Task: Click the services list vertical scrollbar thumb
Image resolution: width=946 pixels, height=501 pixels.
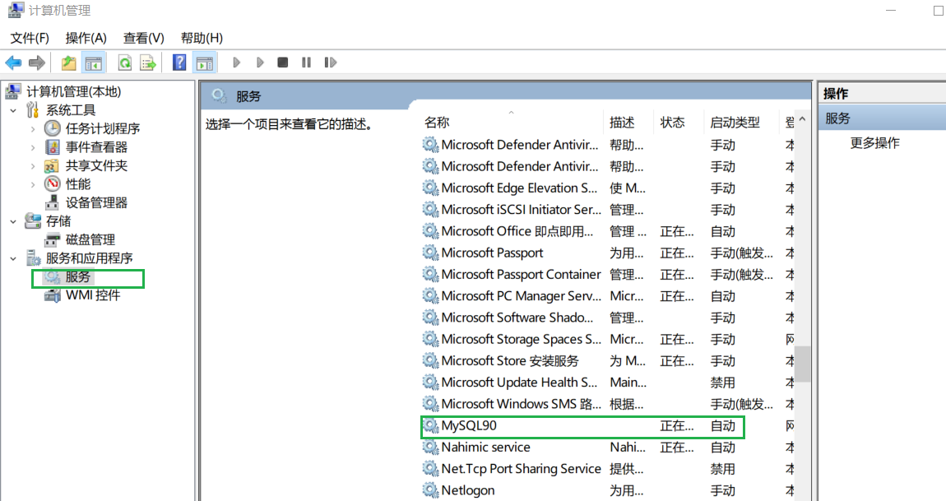Action: [802, 364]
